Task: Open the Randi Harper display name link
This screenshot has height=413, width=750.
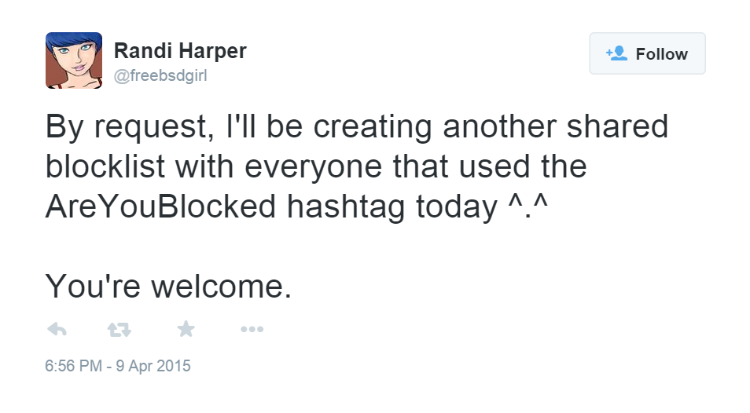Action: [x=180, y=50]
